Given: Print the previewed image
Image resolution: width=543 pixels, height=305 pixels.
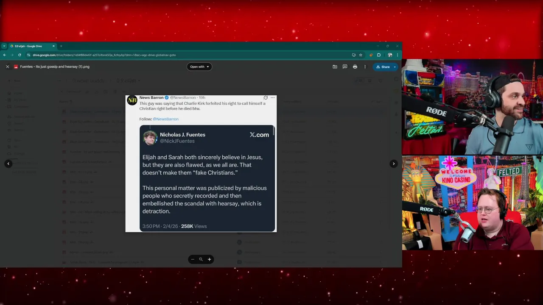Looking at the screenshot, I should pyautogui.click(x=355, y=67).
